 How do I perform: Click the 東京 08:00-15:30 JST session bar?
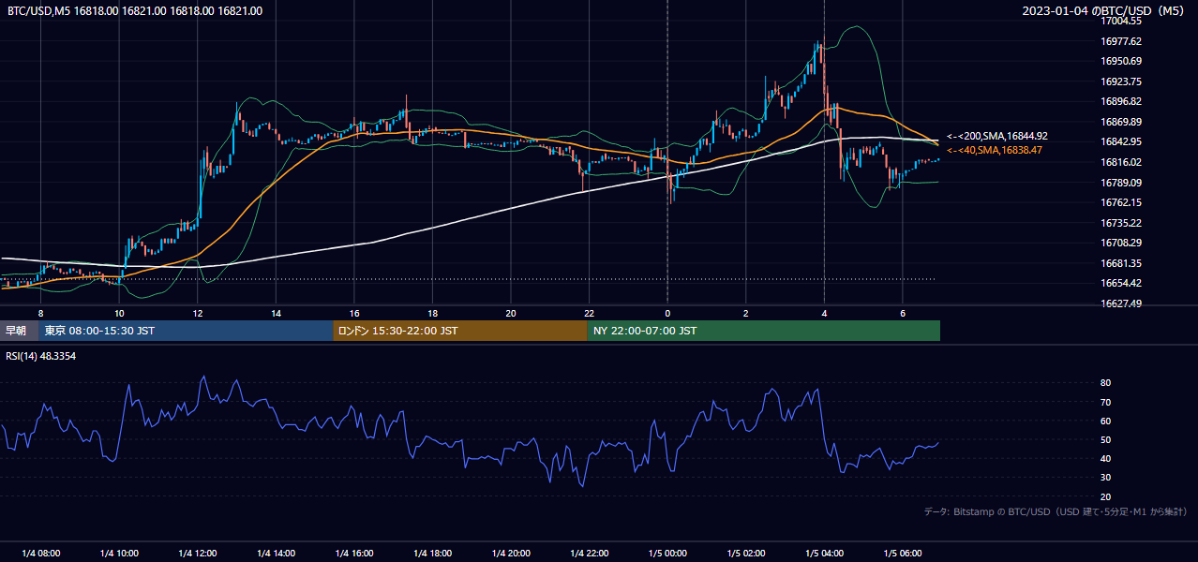coord(186,331)
